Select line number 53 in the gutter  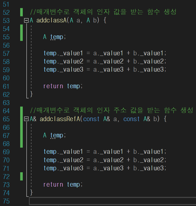6,21
